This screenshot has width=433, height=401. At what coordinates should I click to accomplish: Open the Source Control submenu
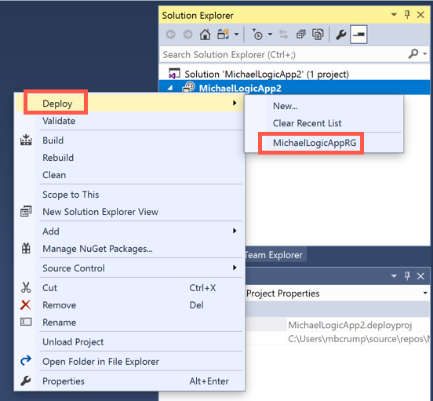pos(129,268)
